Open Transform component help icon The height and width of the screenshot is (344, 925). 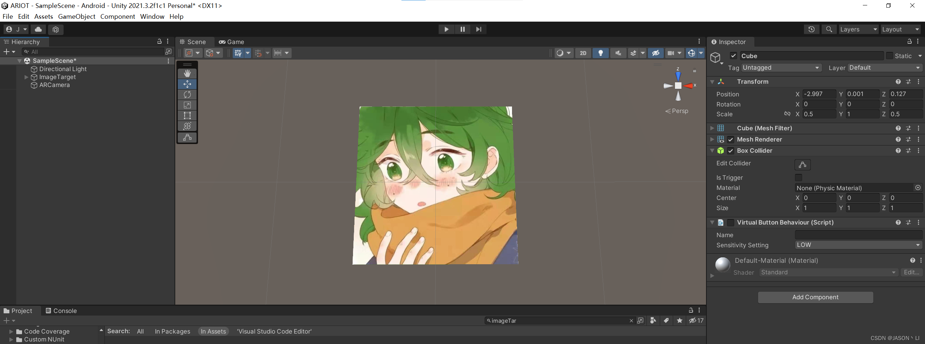pos(898,82)
